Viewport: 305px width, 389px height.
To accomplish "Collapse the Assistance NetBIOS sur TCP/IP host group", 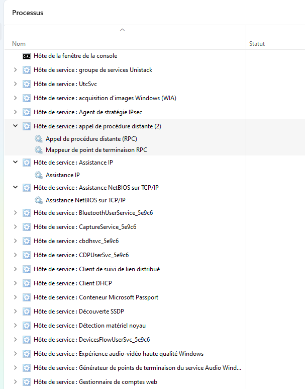I will pyautogui.click(x=15, y=188).
